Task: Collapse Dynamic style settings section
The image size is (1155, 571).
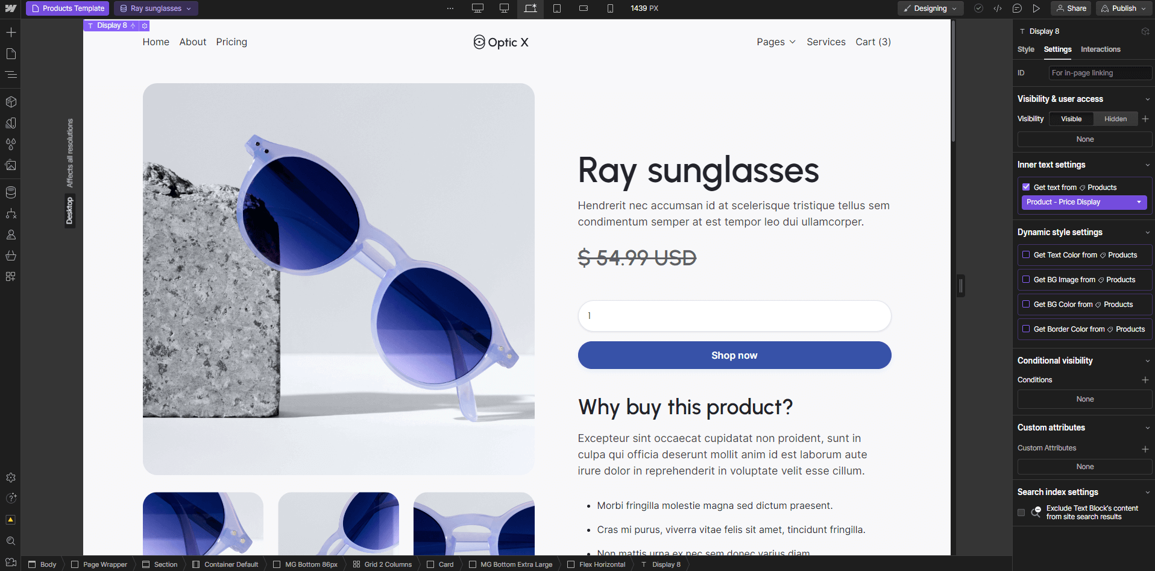Action: 1147,233
